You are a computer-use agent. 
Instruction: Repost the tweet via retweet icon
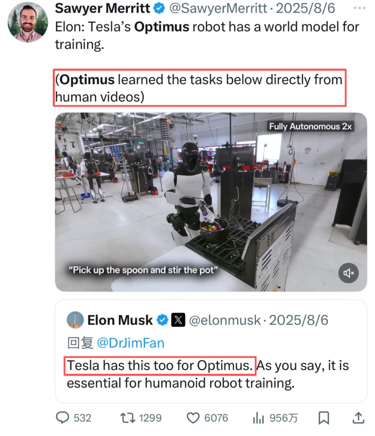tap(128, 418)
